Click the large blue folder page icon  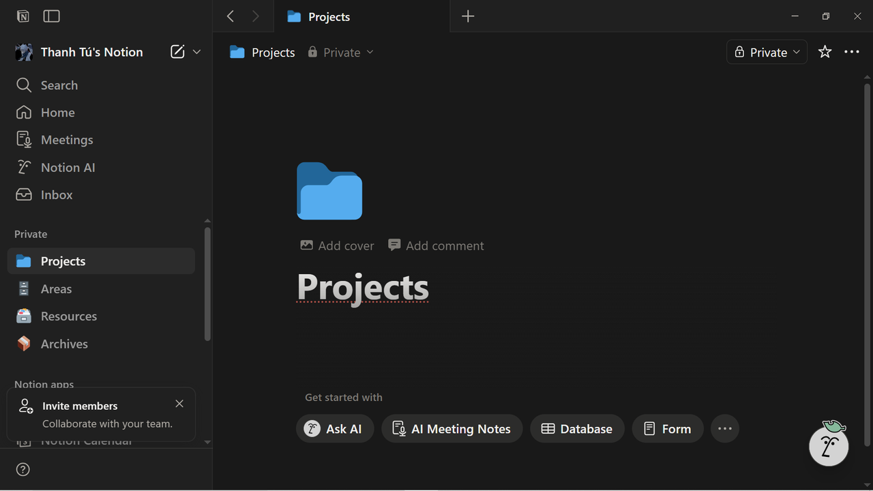point(329,191)
